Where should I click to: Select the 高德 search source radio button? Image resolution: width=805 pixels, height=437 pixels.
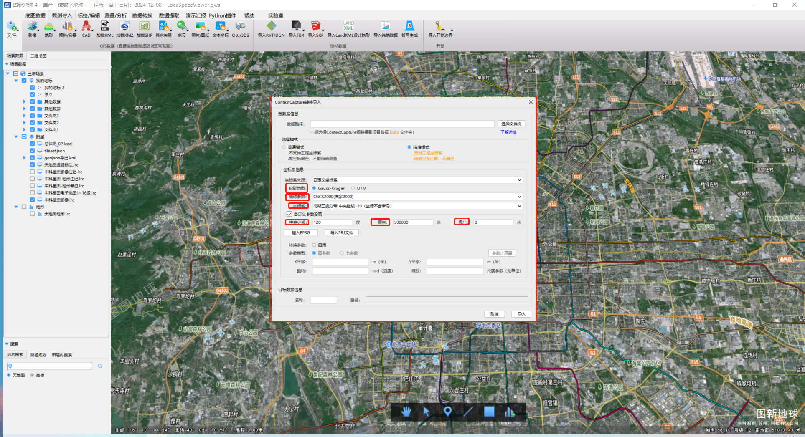[32, 375]
